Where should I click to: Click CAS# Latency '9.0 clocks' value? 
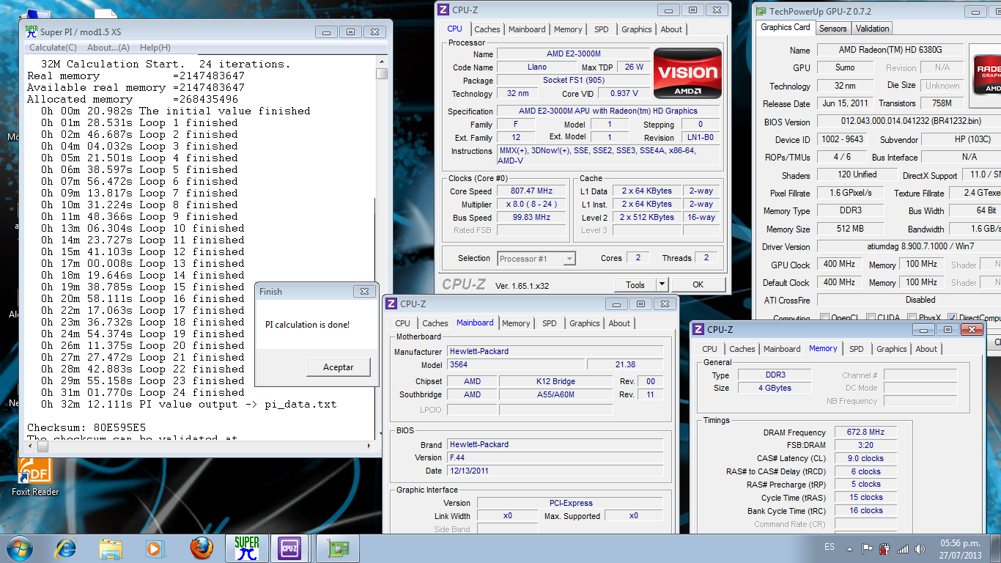(x=865, y=458)
